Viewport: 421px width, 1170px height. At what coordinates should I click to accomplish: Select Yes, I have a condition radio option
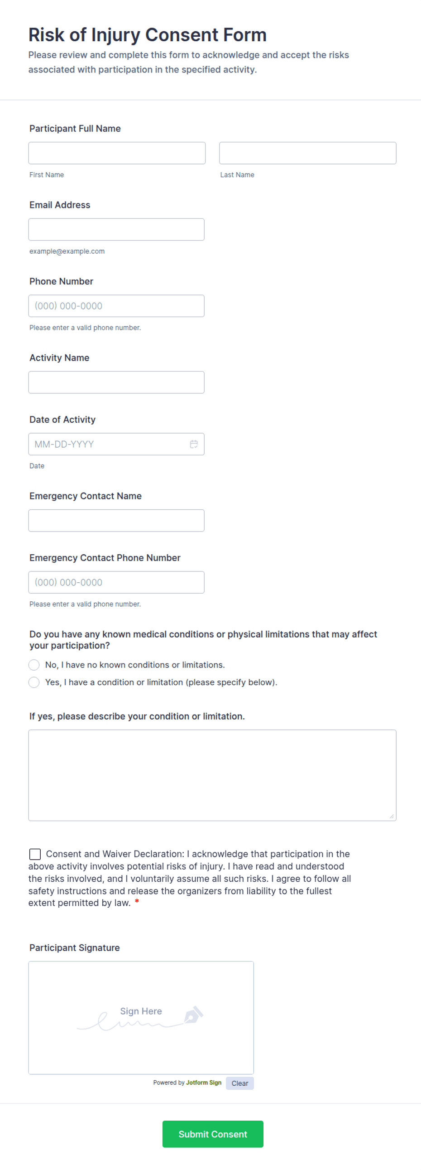pyautogui.click(x=34, y=682)
